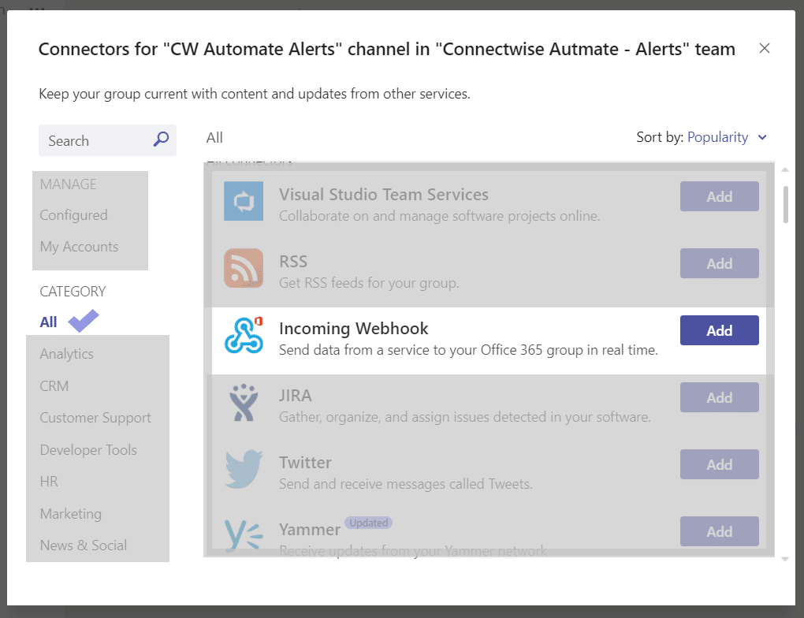Viewport: 804px width, 618px height.
Task: Select the Developer Tools category
Action: 88,450
